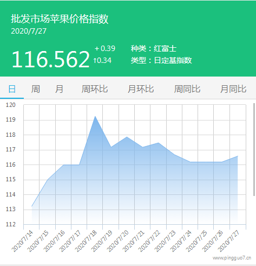
Task: Switch to the 月环比 tab
Action: (x=141, y=89)
